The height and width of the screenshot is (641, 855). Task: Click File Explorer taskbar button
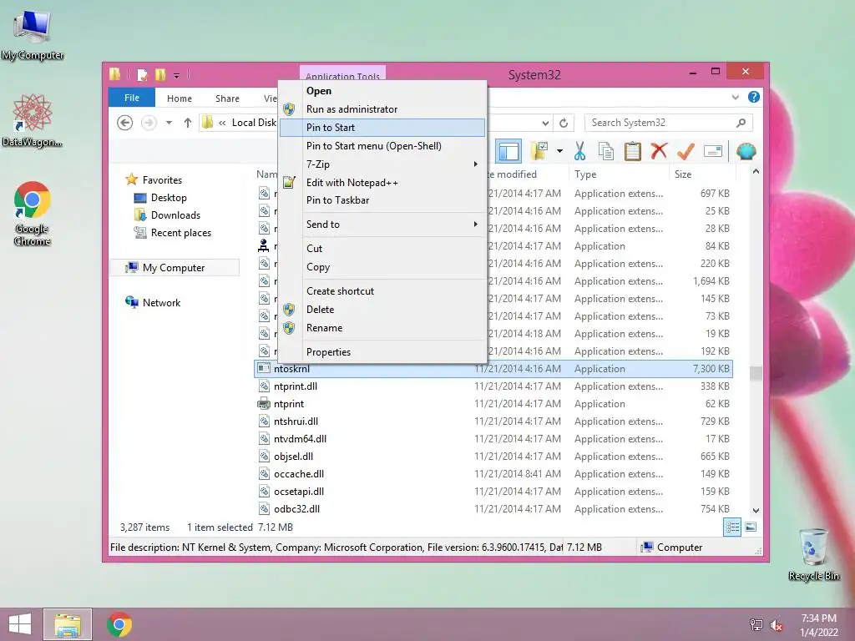[x=68, y=624]
